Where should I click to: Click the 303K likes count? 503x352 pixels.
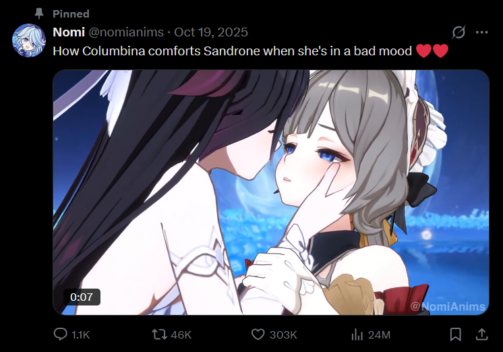[x=283, y=335]
